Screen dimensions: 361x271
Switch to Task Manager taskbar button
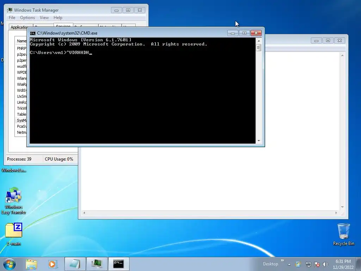[x=97, y=264]
